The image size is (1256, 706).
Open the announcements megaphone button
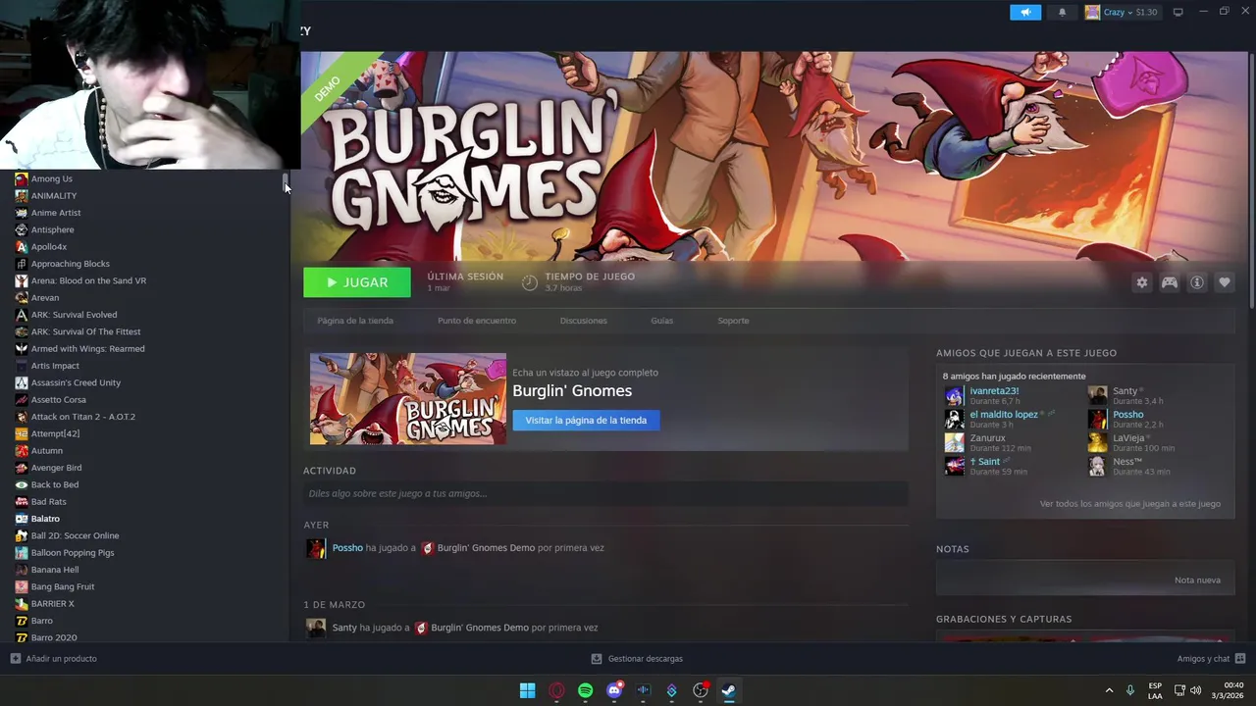point(1024,12)
